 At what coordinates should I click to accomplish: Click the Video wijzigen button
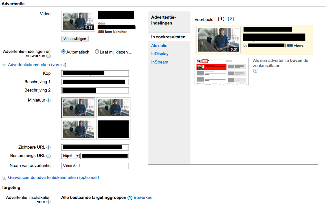tap(75, 39)
